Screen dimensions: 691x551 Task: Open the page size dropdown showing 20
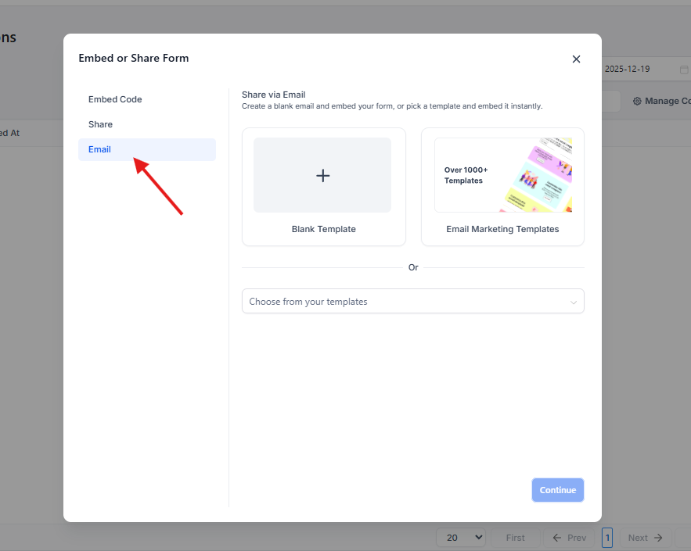[461, 538]
